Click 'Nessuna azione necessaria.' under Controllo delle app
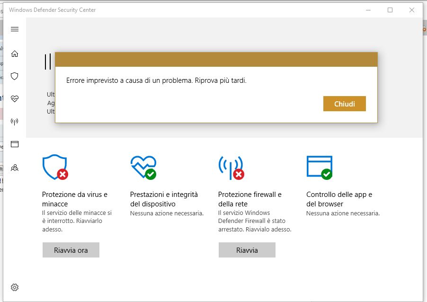The width and height of the screenshot is (427, 302). (x=343, y=213)
